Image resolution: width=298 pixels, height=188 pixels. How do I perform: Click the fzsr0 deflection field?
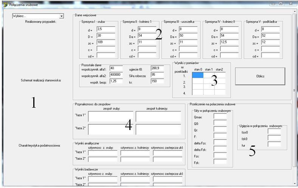(x=274, y=131)
